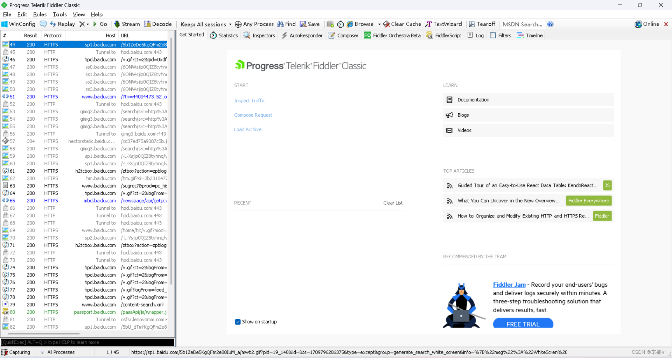
Task: Click the camera screenshot icon
Action: (330, 24)
